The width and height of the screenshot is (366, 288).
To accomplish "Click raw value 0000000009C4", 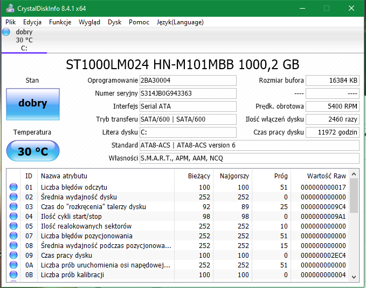I will 323,206.
